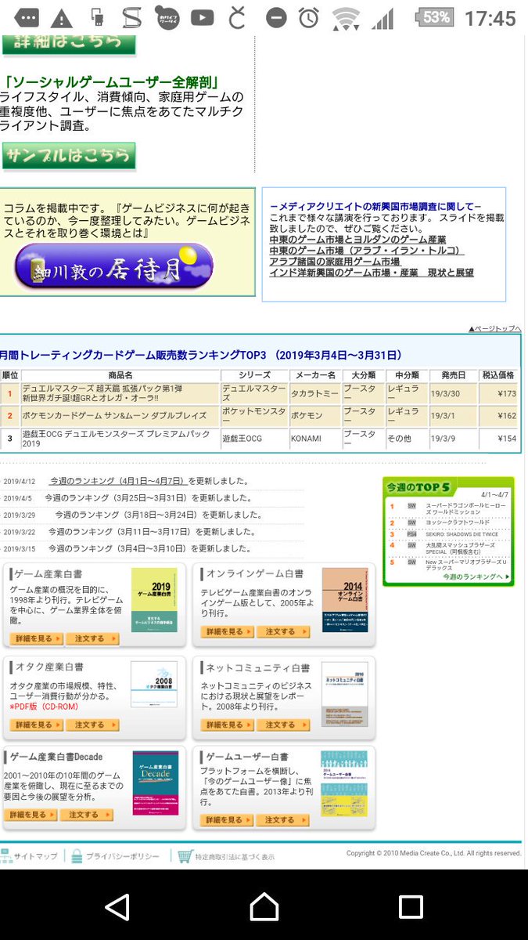Click the 今週のランキングへ link in TOP5 box
The width and height of the screenshot is (528, 940).
click(x=476, y=577)
